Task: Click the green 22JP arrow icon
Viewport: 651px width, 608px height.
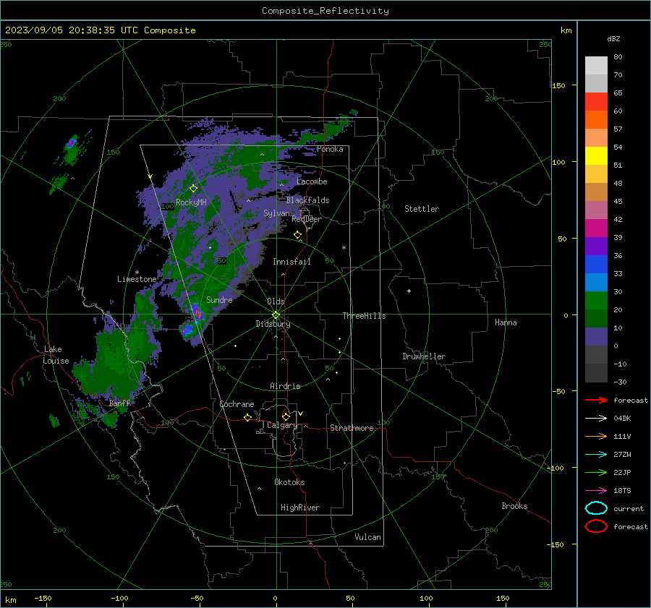Action: [596, 472]
